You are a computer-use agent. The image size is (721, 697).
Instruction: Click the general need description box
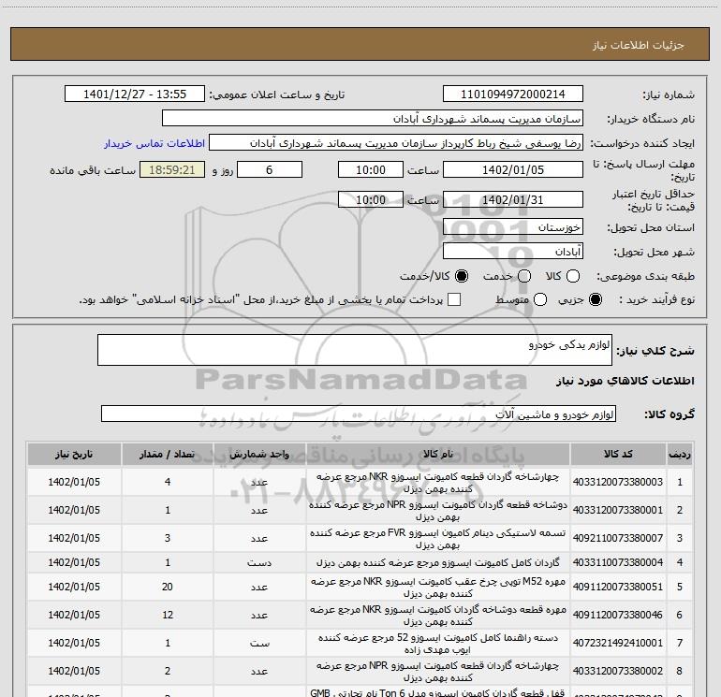pos(355,350)
